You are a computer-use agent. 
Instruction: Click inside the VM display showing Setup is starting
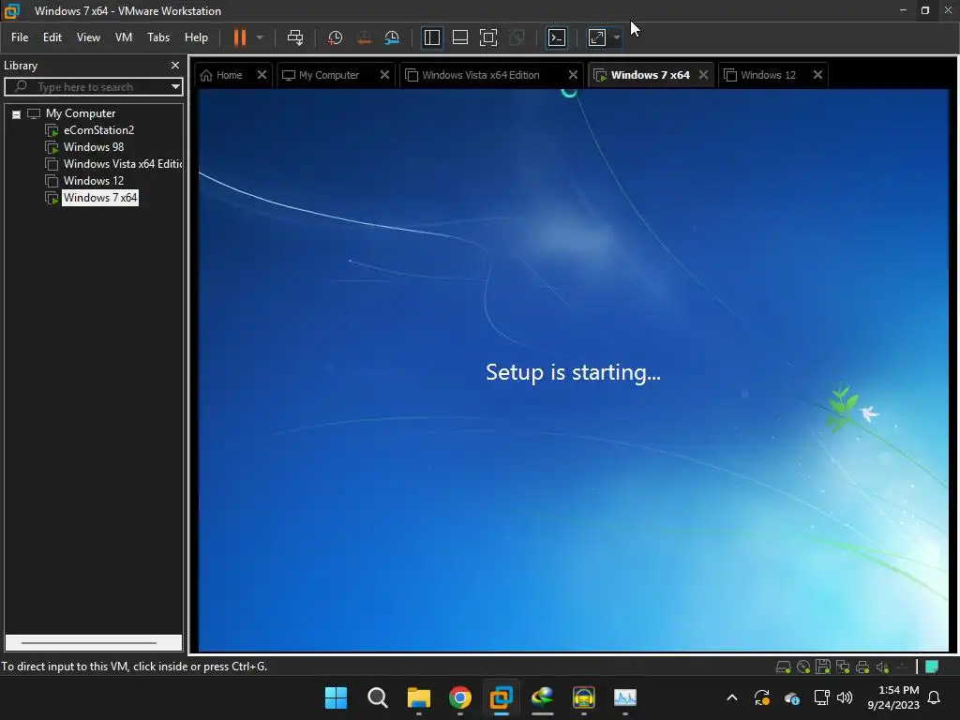(x=573, y=371)
